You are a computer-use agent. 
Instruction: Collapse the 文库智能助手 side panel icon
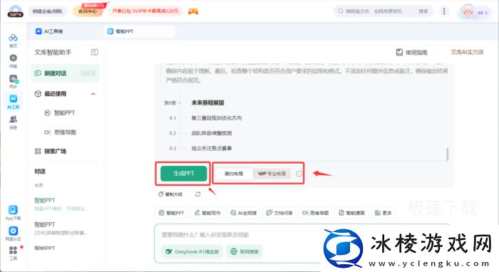95,52
